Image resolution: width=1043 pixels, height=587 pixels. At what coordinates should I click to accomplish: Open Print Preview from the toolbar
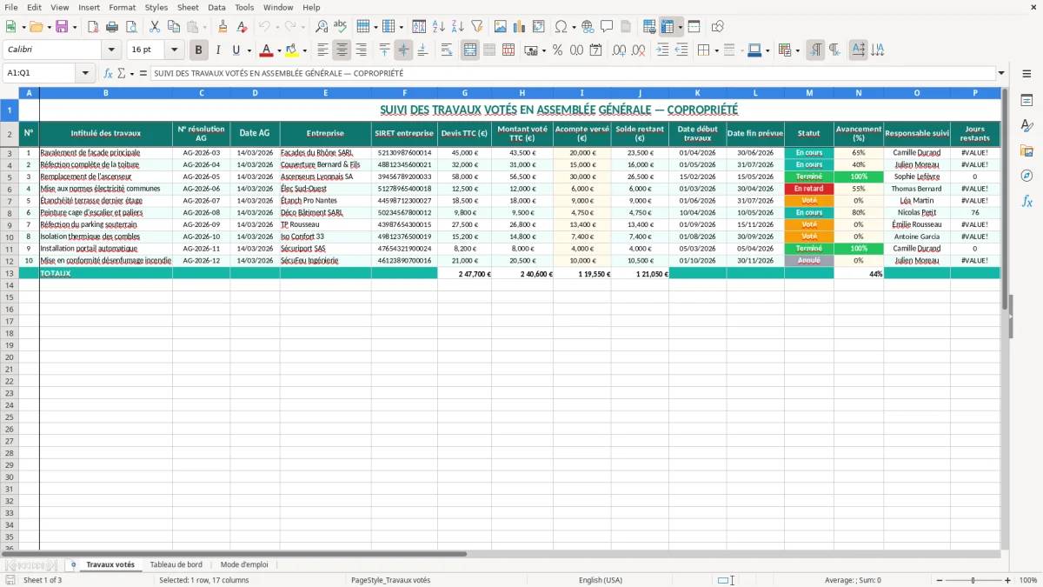pos(131,27)
